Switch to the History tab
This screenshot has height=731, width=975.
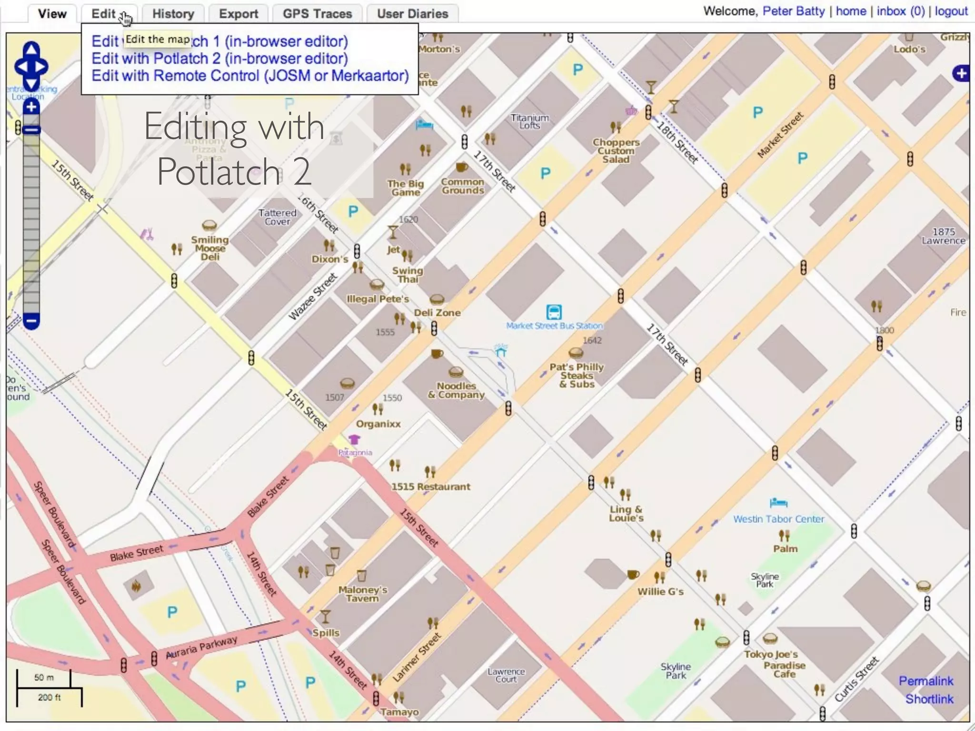tap(173, 14)
